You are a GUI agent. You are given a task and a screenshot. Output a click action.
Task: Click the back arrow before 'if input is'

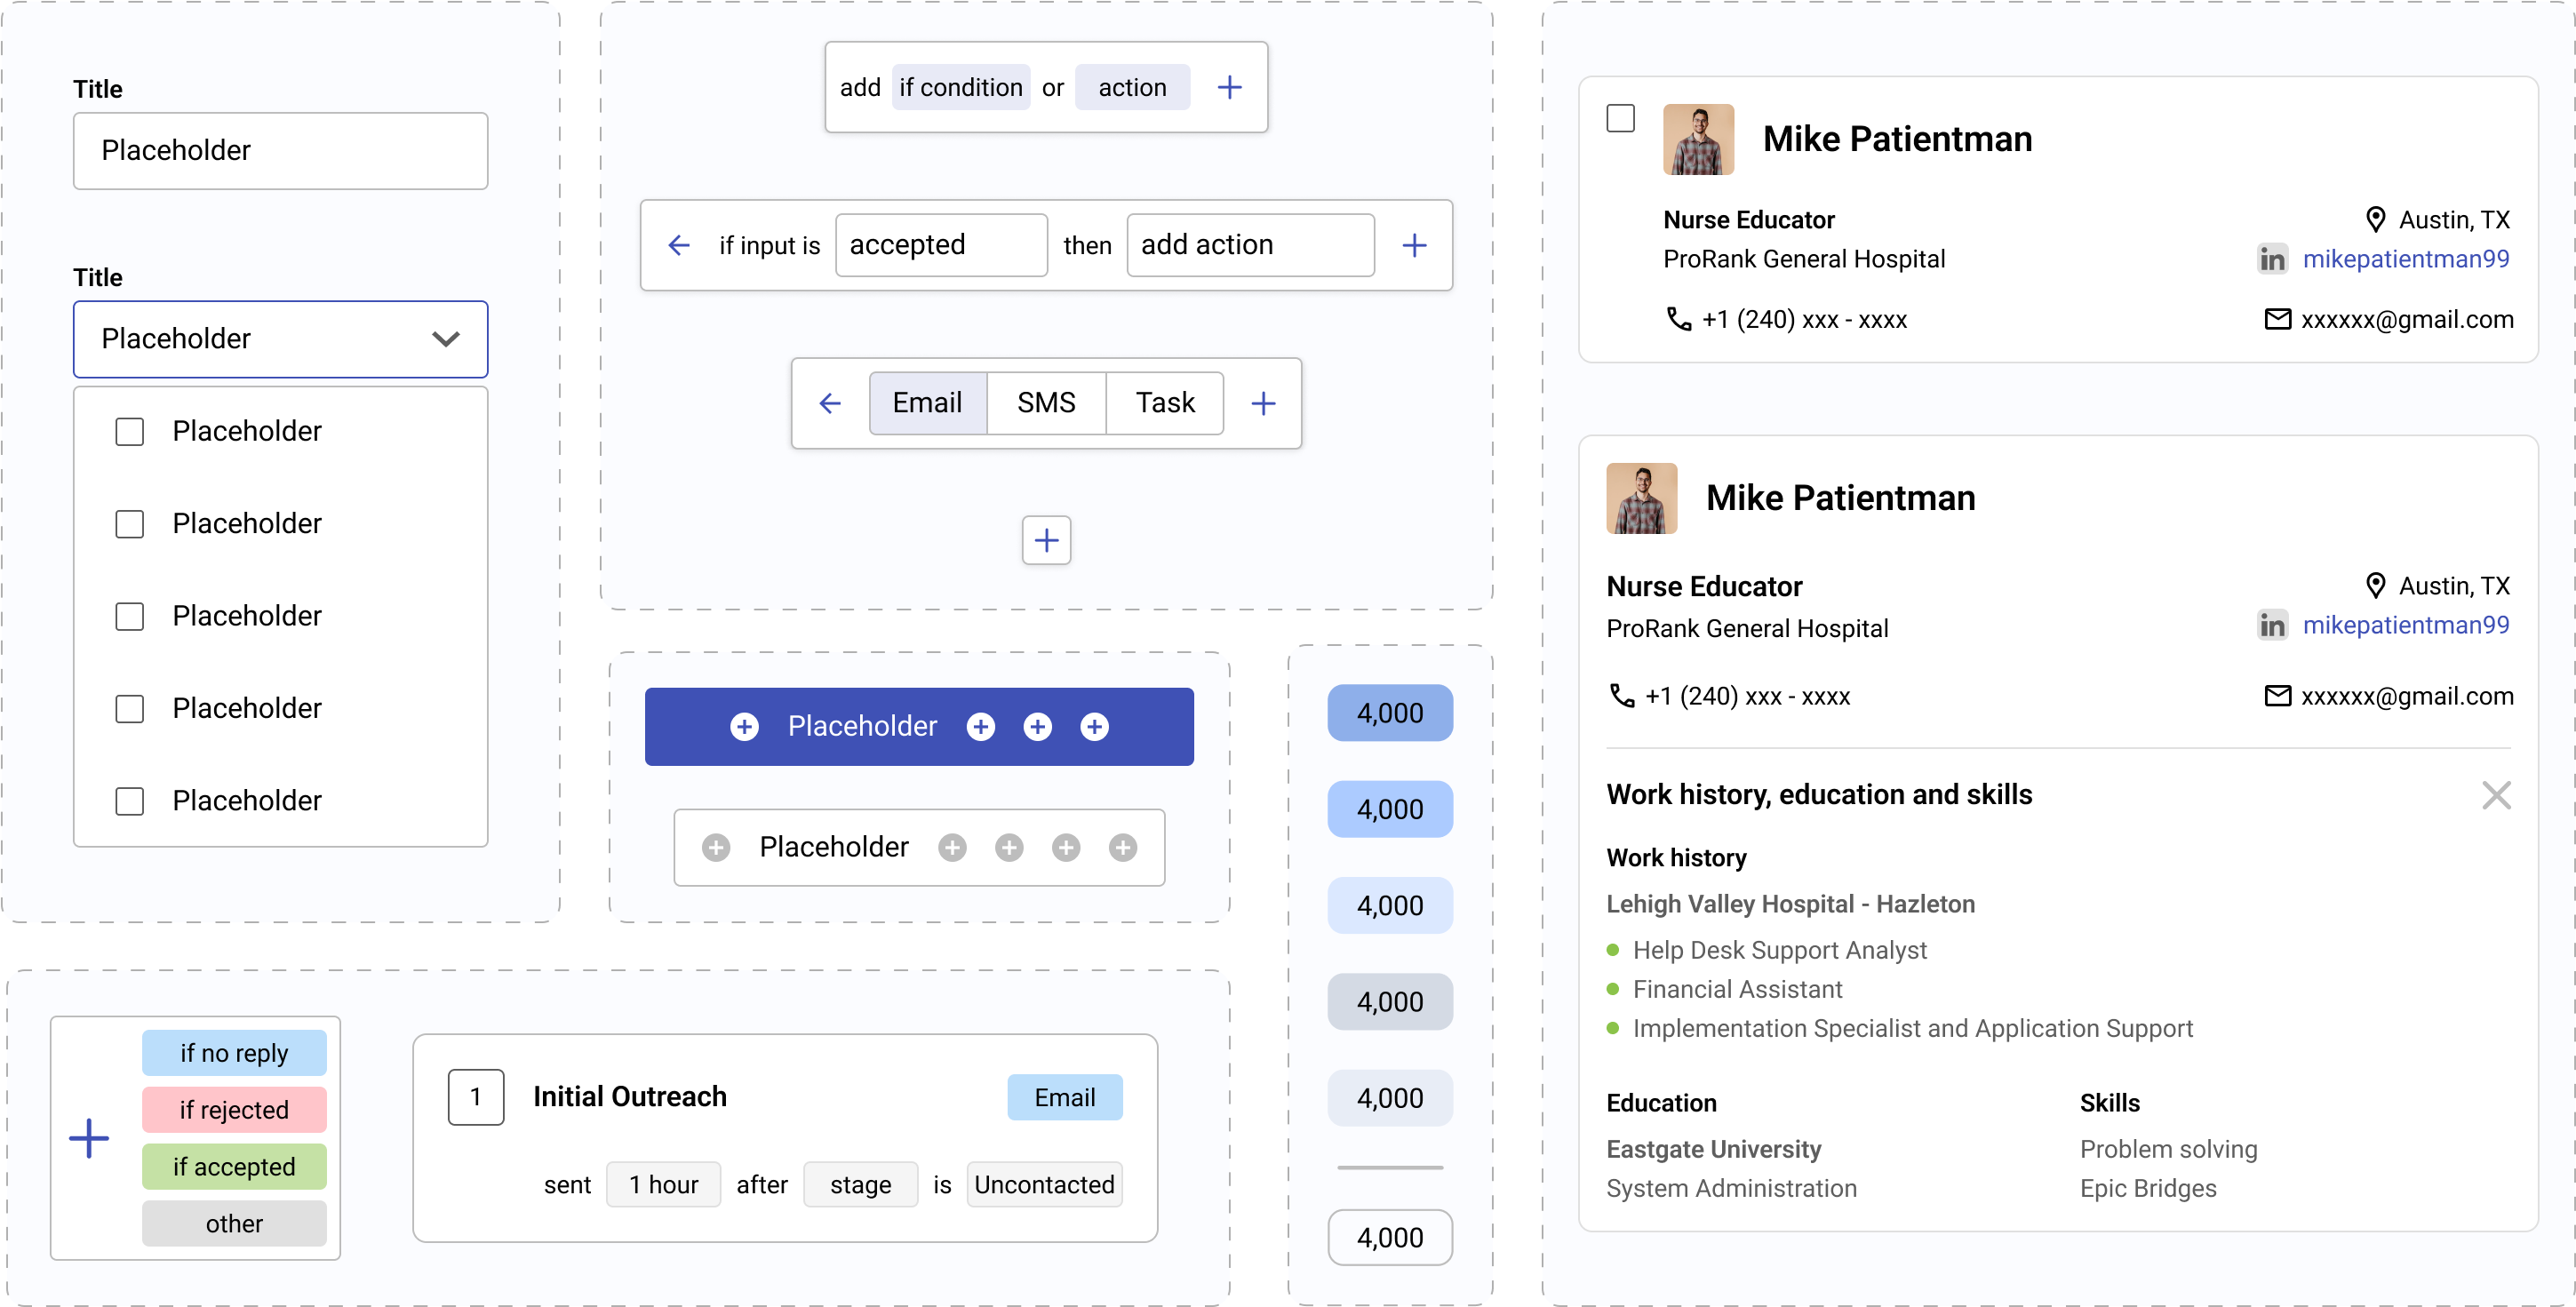pos(679,245)
